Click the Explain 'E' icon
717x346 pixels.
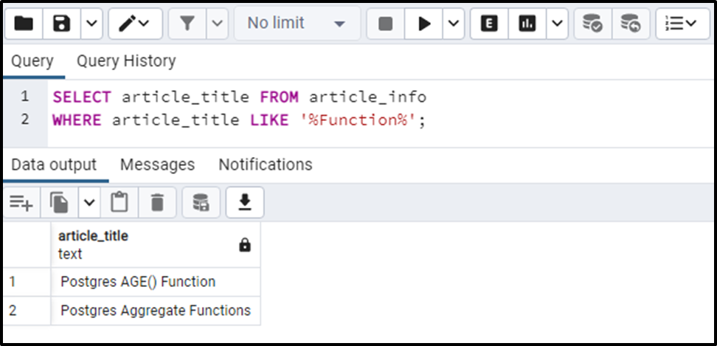[488, 24]
